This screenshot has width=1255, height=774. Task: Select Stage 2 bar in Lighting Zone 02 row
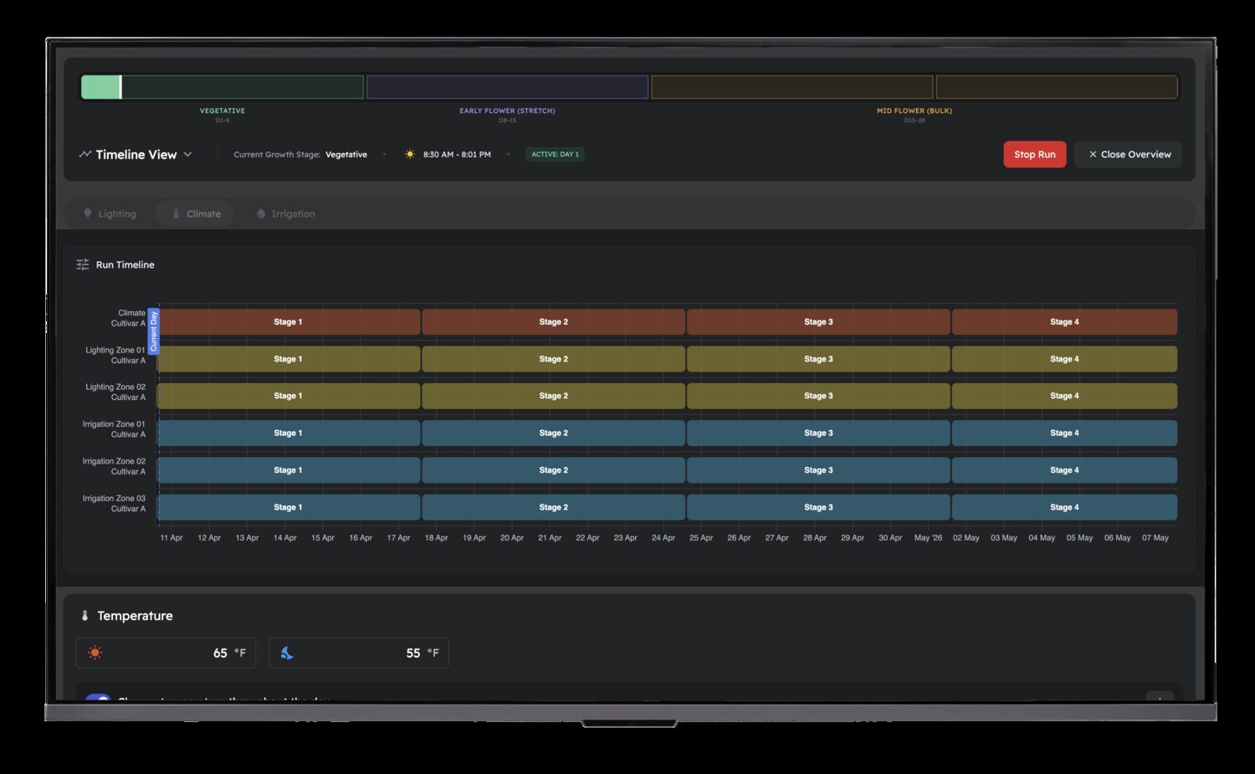point(554,396)
